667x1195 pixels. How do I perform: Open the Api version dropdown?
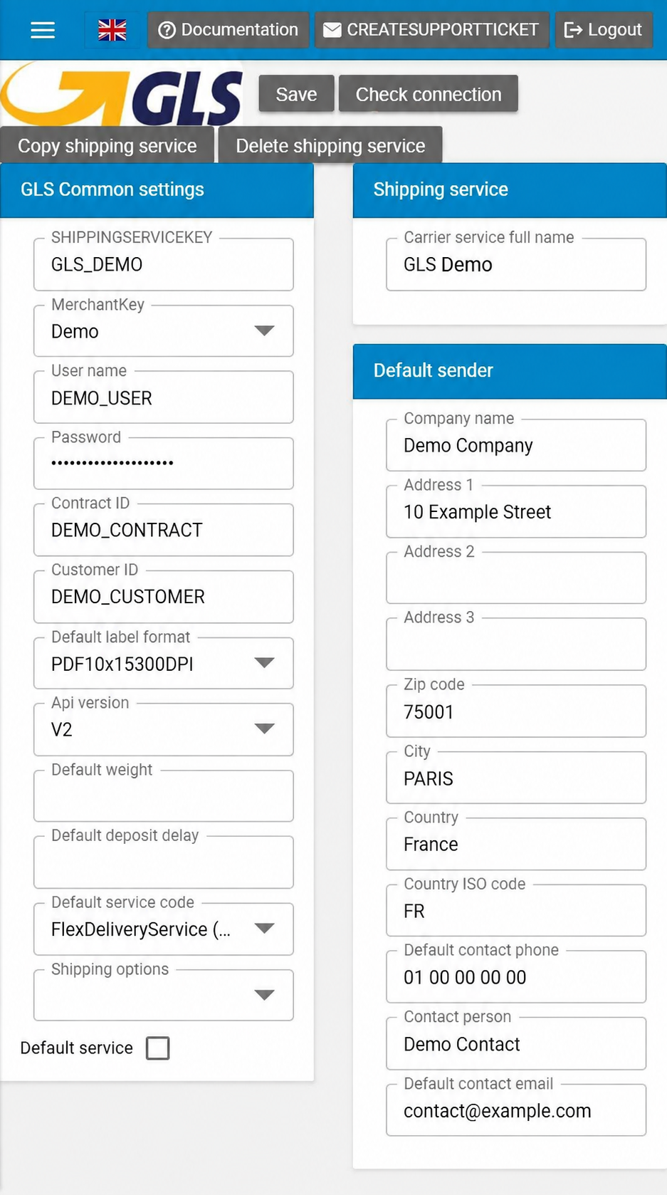pos(164,730)
